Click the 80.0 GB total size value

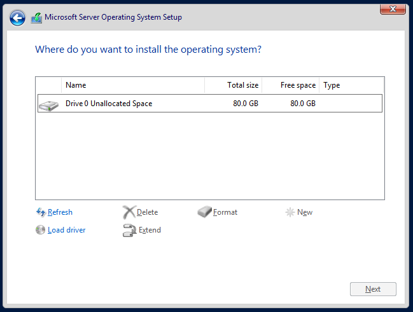point(246,104)
